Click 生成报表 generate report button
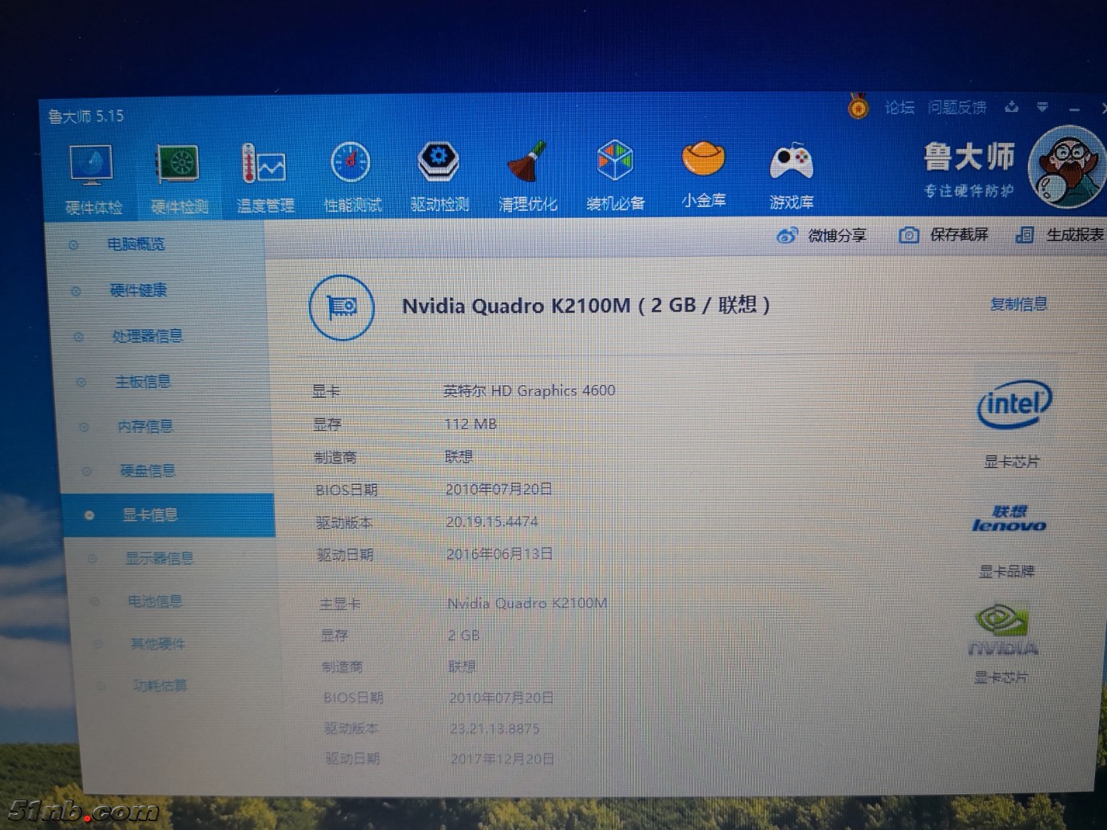This screenshot has height=830, width=1107. point(1061,235)
